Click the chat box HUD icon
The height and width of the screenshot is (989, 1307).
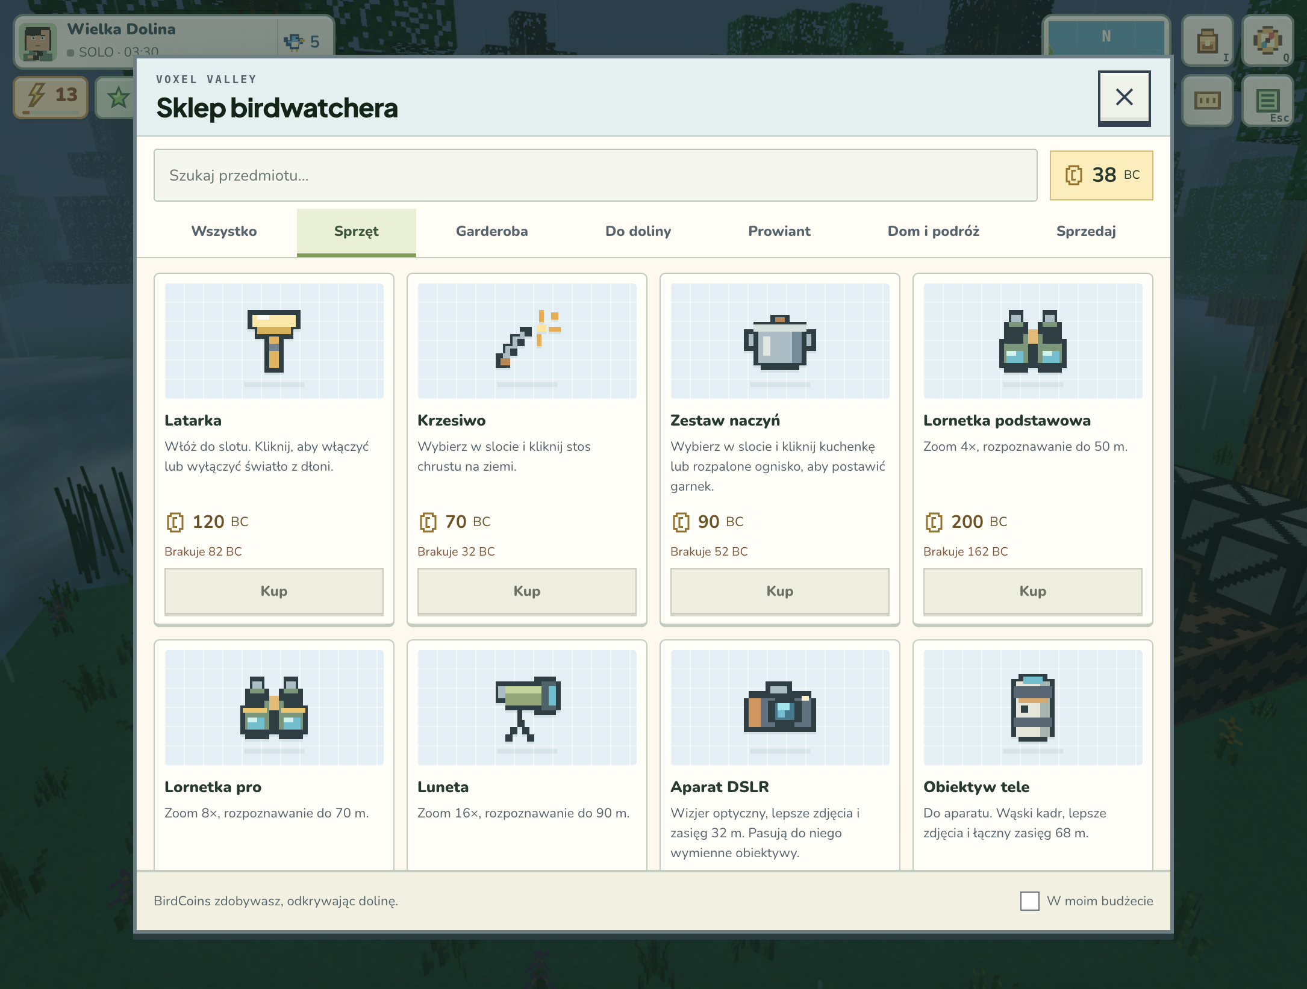tap(1208, 101)
